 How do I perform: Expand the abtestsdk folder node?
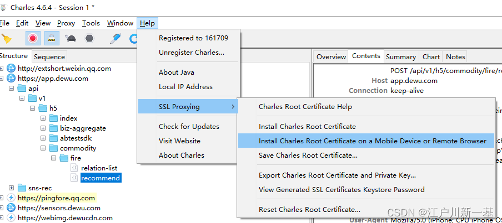[x=43, y=138]
